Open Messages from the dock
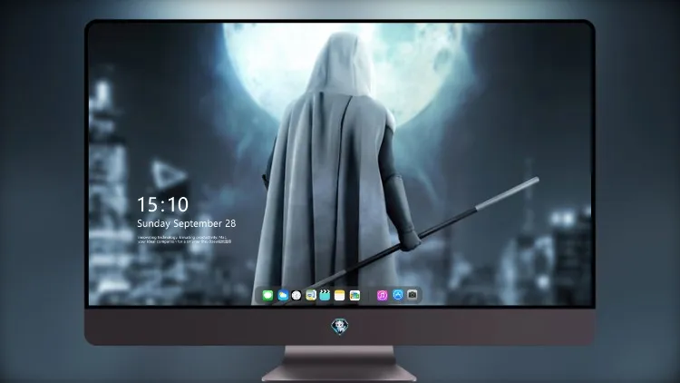This screenshot has height=383, width=680. [x=268, y=296]
